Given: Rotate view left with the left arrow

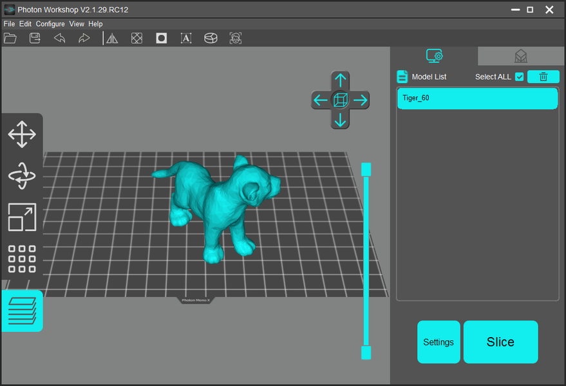Looking at the screenshot, I should (x=321, y=100).
